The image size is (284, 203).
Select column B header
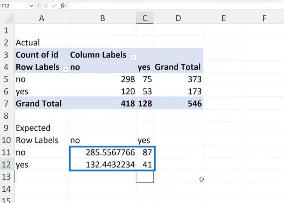[x=103, y=18]
